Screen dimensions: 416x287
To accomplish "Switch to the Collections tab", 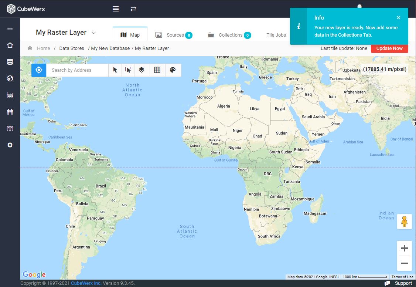I will pyautogui.click(x=229, y=35).
